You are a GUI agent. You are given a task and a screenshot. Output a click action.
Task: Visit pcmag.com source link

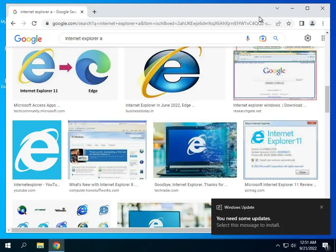pos(255,190)
